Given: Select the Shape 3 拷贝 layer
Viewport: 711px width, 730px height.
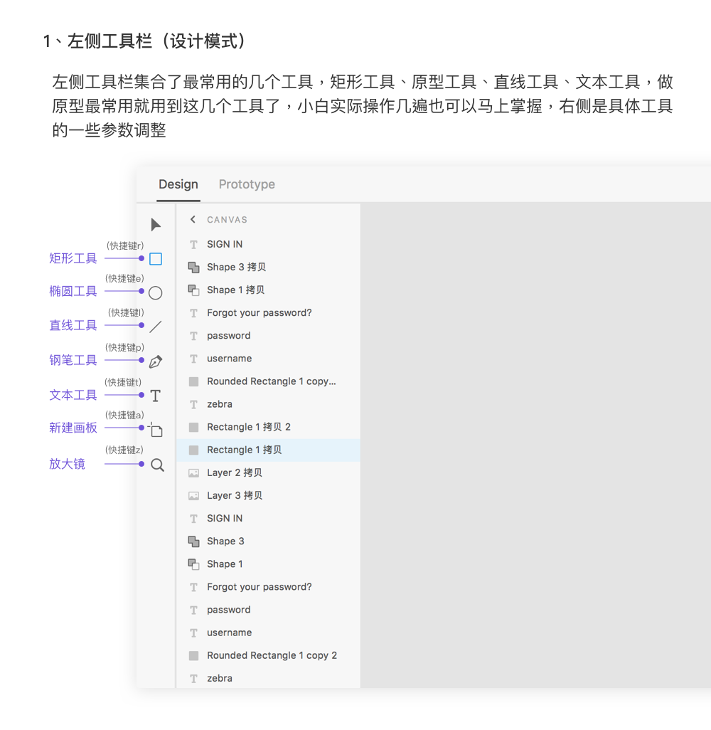Looking at the screenshot, I should coord(268,268).
